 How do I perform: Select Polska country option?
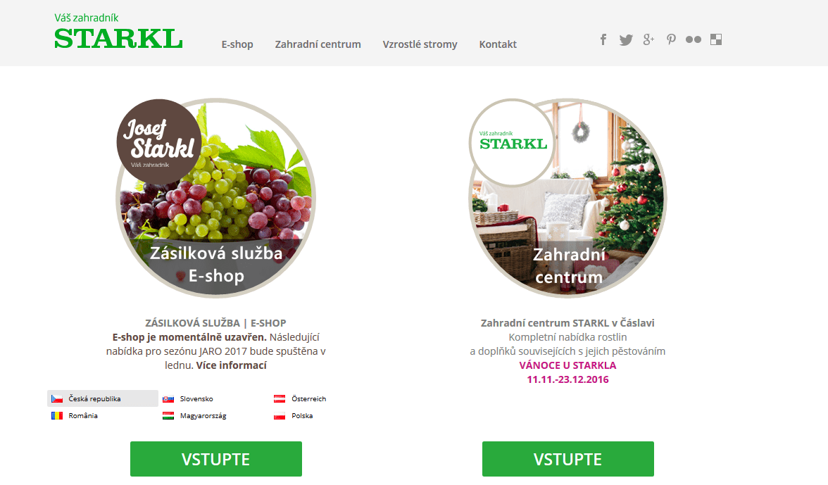(x=293, y=416)
